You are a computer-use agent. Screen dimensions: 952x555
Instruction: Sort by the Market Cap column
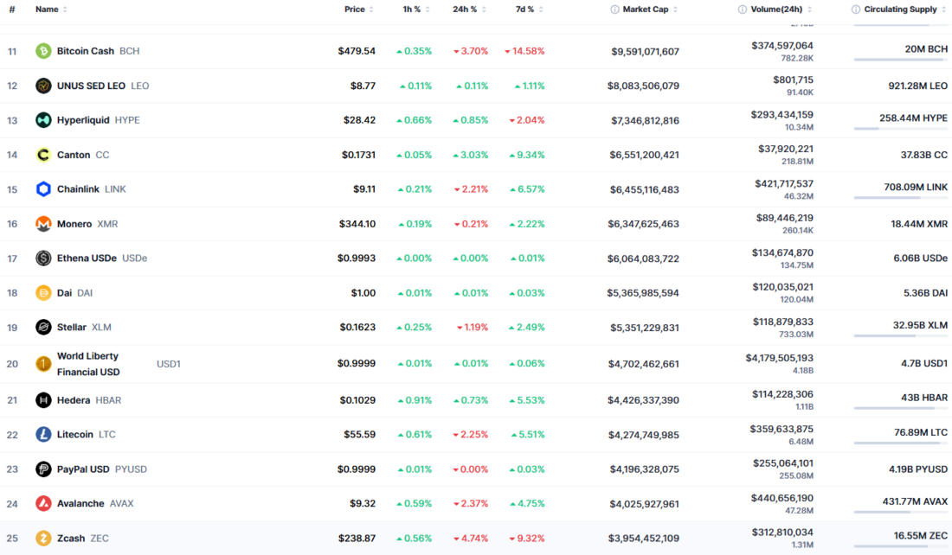pos(650,10)
